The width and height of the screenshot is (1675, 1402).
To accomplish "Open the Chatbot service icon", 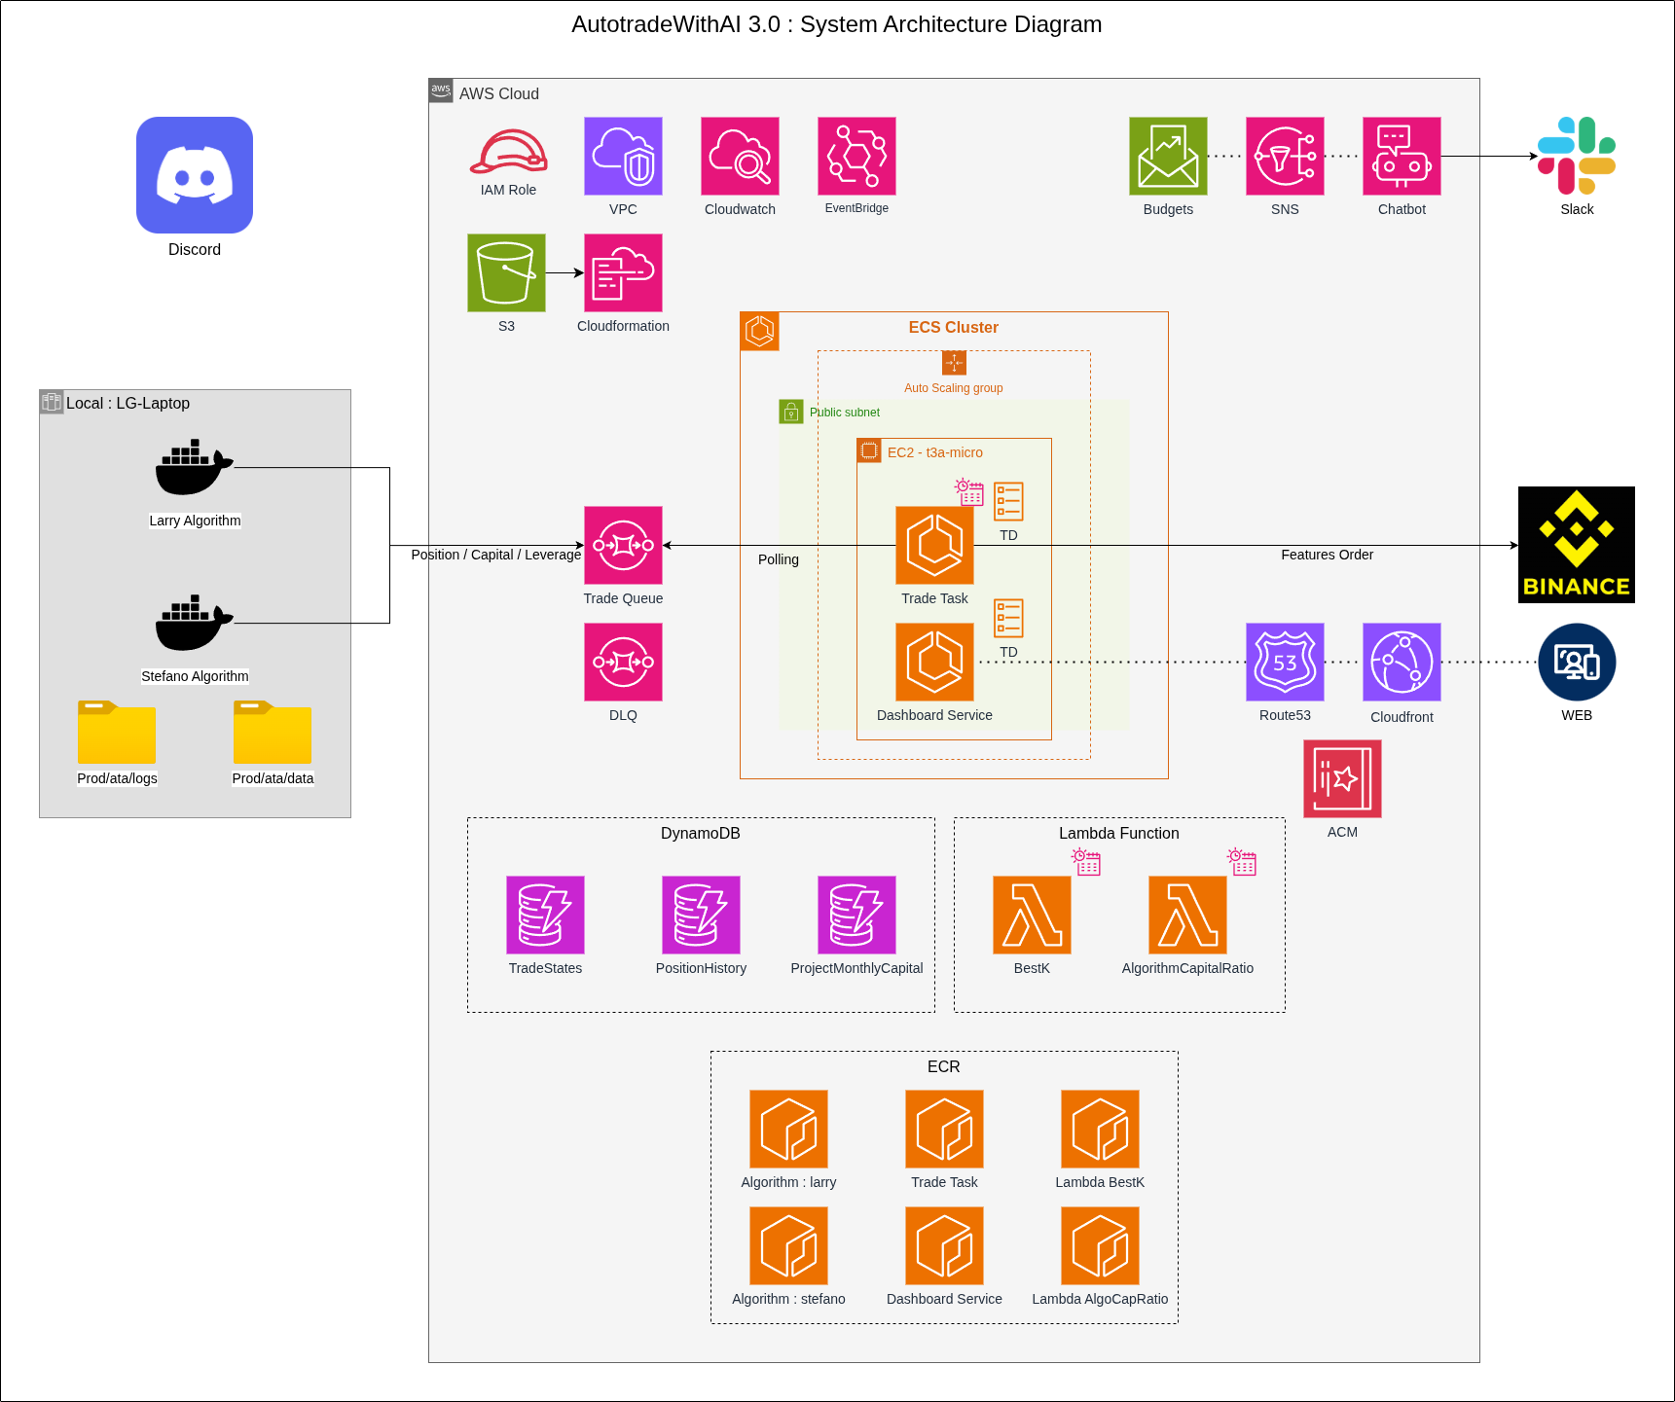I will (1402, 156).
